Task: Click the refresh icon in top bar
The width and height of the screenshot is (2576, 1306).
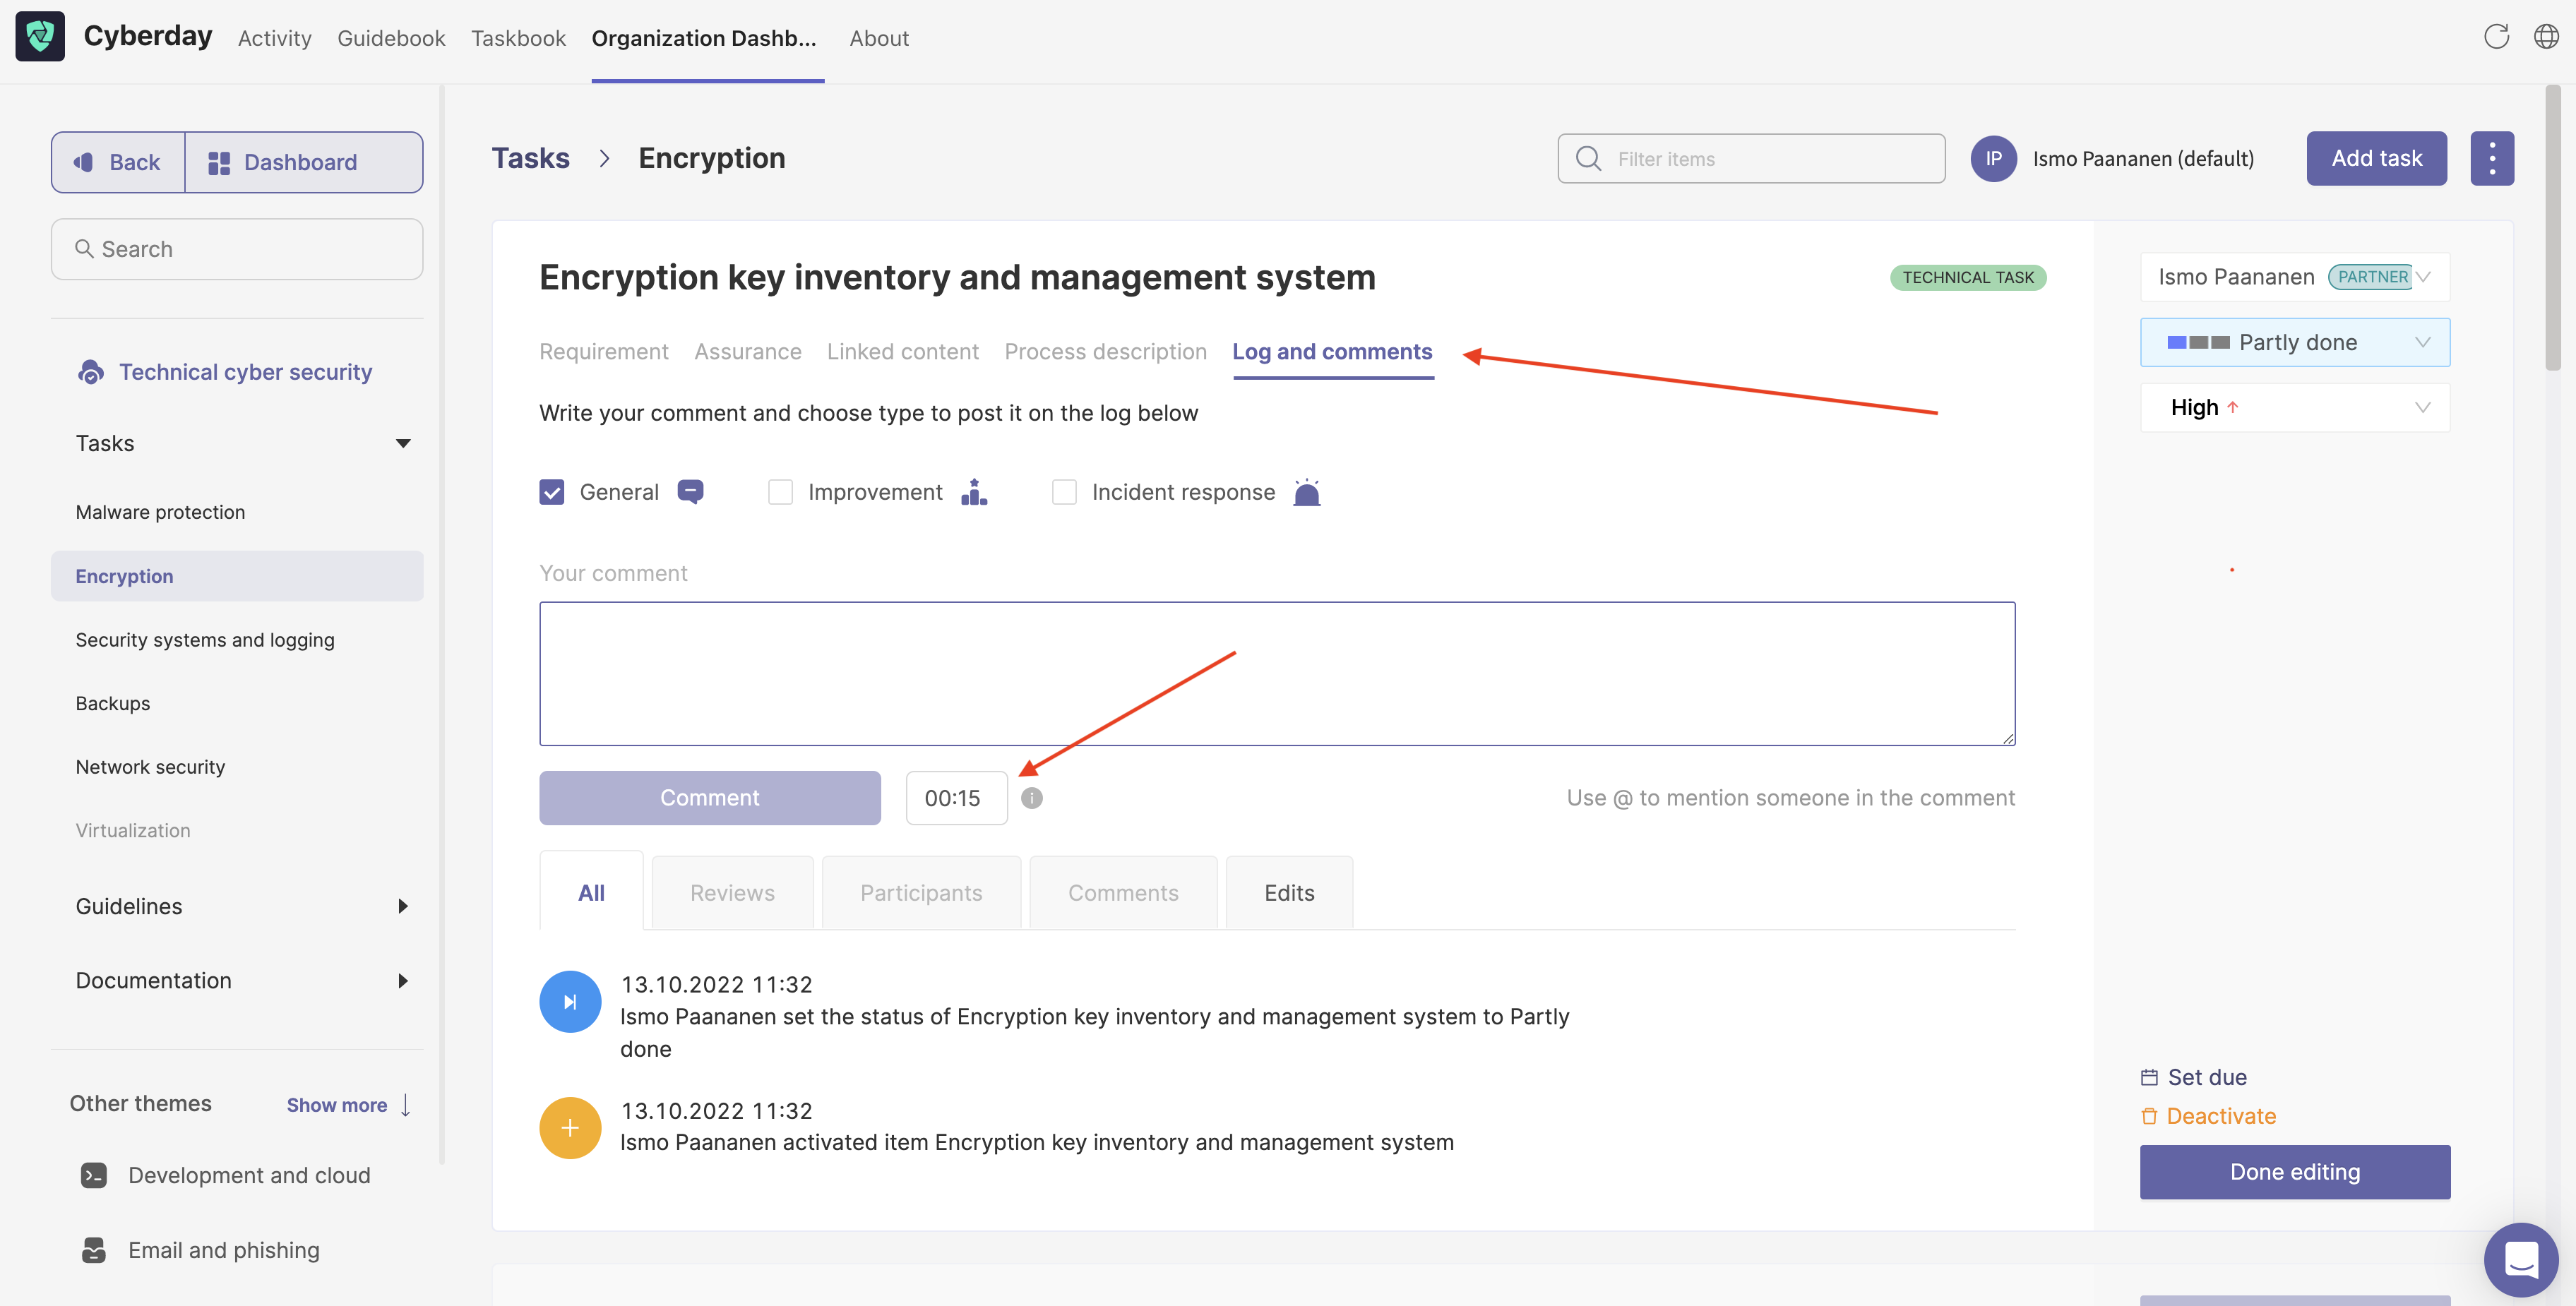Action: [x=2496, y=37]
